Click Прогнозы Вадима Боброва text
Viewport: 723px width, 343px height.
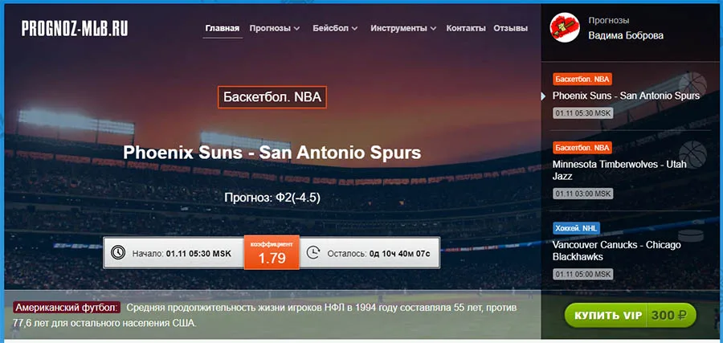[x=626, y=28]
